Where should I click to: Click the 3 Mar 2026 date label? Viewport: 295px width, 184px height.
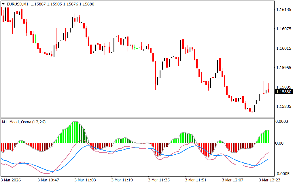pyautogui.click(x=11, y=180)
